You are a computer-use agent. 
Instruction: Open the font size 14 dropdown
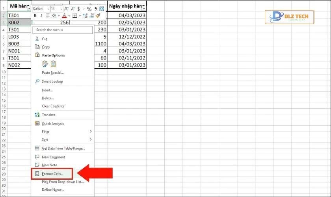pos(61,9)
